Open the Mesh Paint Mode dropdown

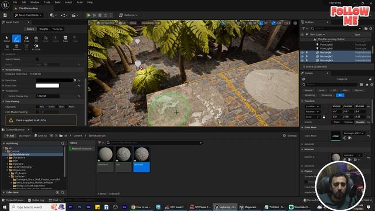(x=28, y=15)
